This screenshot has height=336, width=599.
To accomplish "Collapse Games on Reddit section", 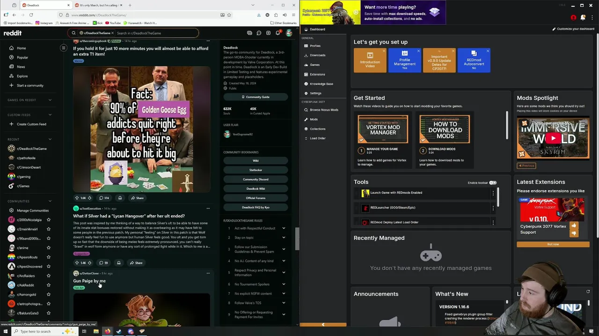I will 50,100.
